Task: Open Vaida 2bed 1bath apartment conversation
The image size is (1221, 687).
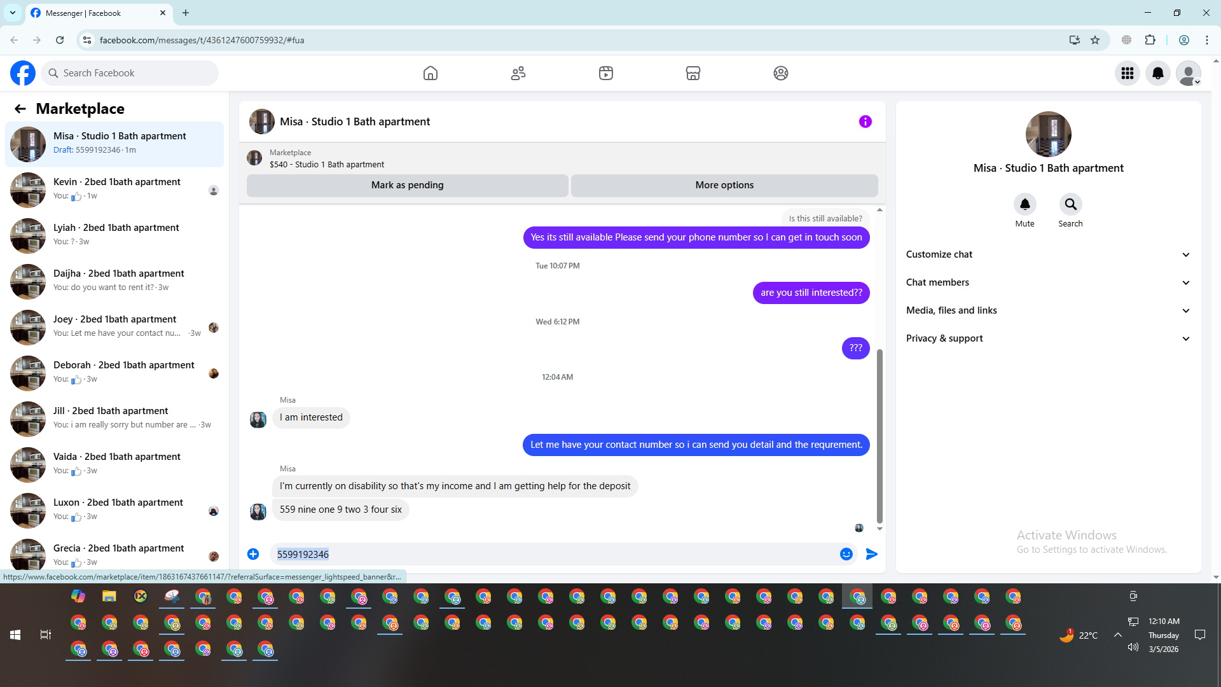Action: tap(114, 465)
